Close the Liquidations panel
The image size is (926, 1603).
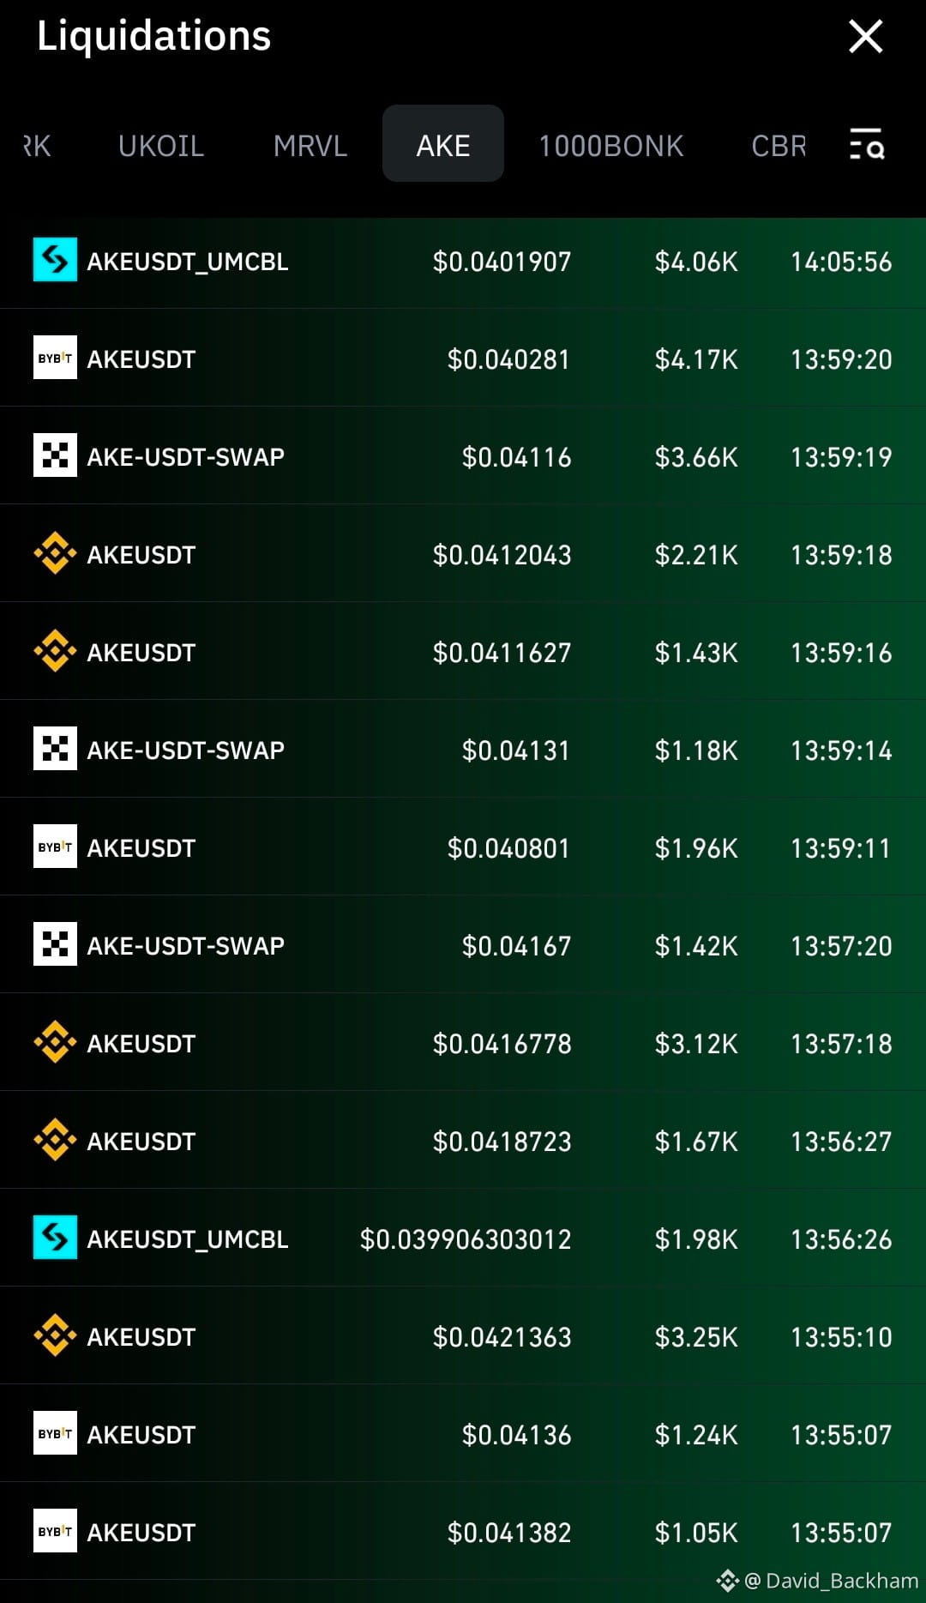(865, 37)
